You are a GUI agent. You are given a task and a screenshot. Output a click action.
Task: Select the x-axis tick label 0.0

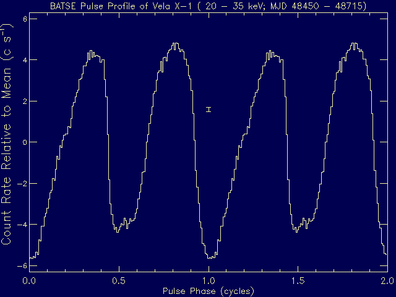coord(29,280)
